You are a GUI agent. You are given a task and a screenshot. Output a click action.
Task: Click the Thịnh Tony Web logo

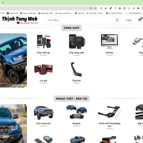point(20,19)
